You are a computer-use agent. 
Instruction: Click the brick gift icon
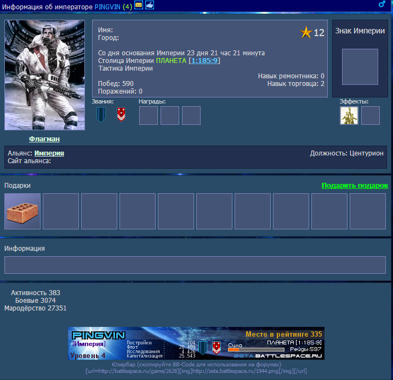click(22, 211)
